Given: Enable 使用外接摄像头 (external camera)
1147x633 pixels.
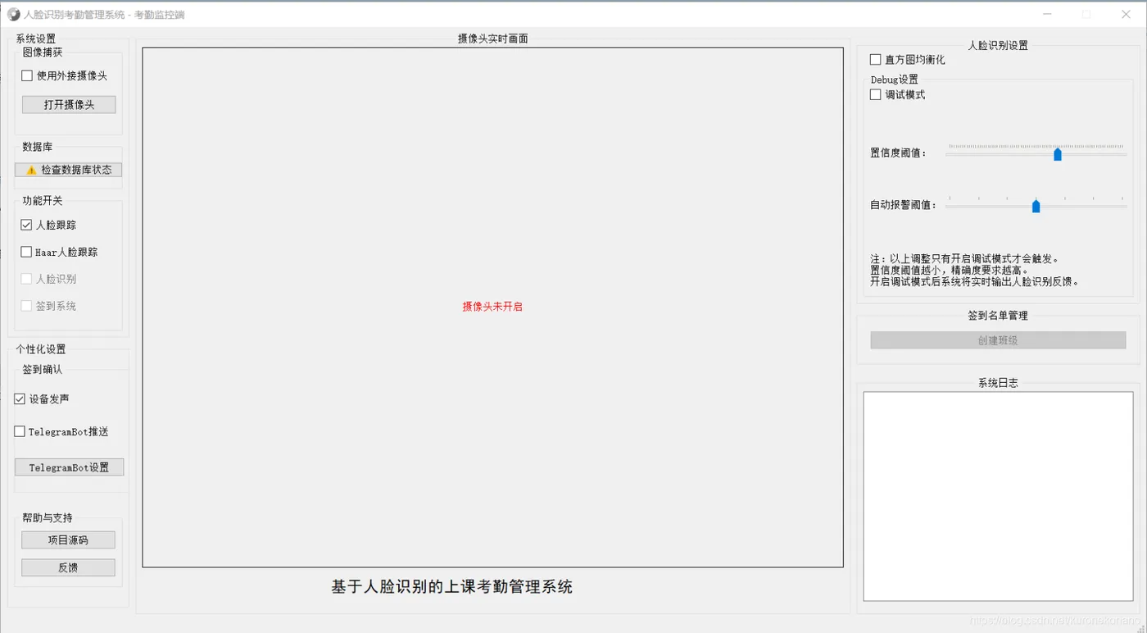Looking at the screenshot, I should coord(26,75).
